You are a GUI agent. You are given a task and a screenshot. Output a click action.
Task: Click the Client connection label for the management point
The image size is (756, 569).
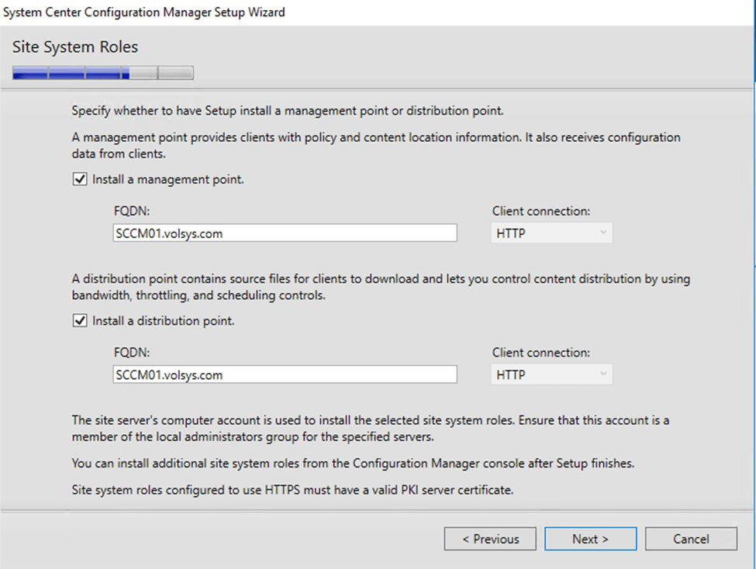(x=540, y=211)
